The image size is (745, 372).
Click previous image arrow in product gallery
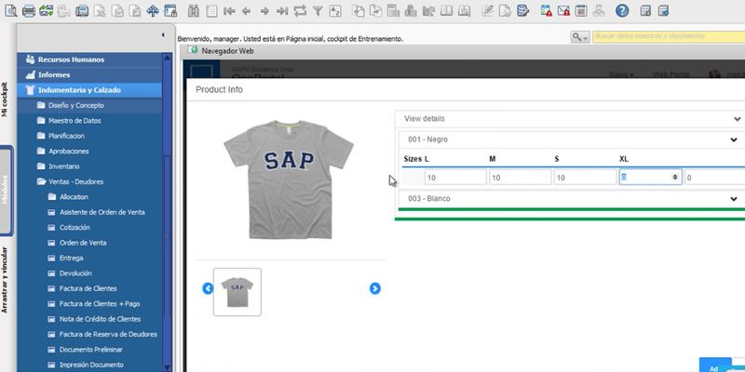[x=208, y=288]
